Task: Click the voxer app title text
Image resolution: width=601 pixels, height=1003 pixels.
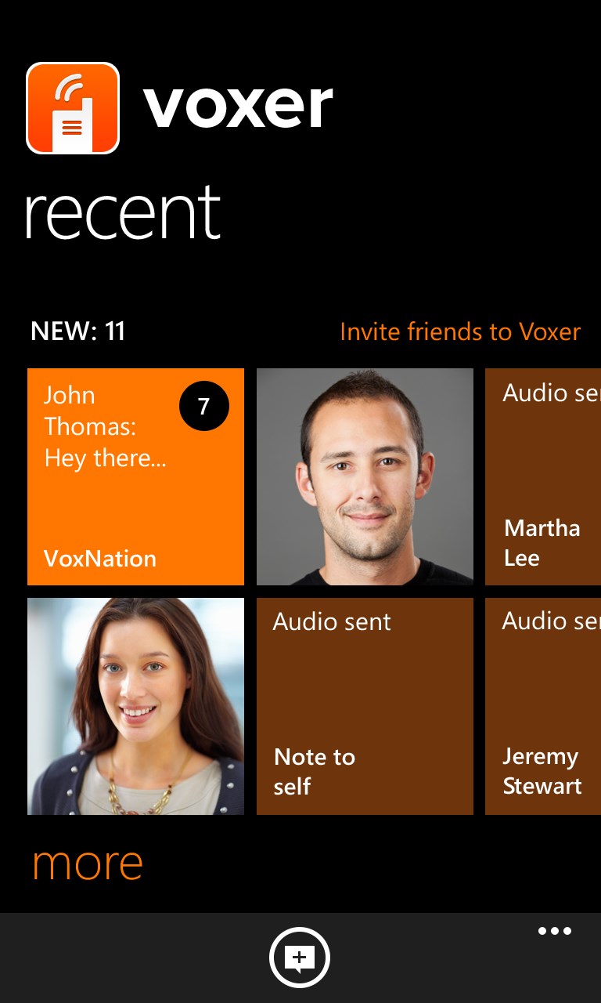Action: point(238,107)
